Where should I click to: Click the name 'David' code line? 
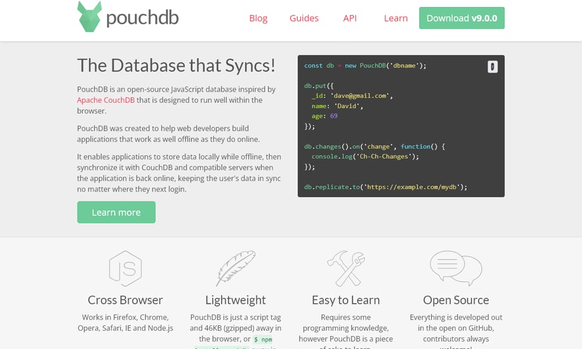(337, 106)
